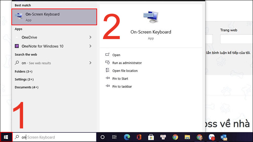Click the Pin to Start pin icon
Image resolution: width=253 pixels, height=142 pixels.
(x=108, y=78)
